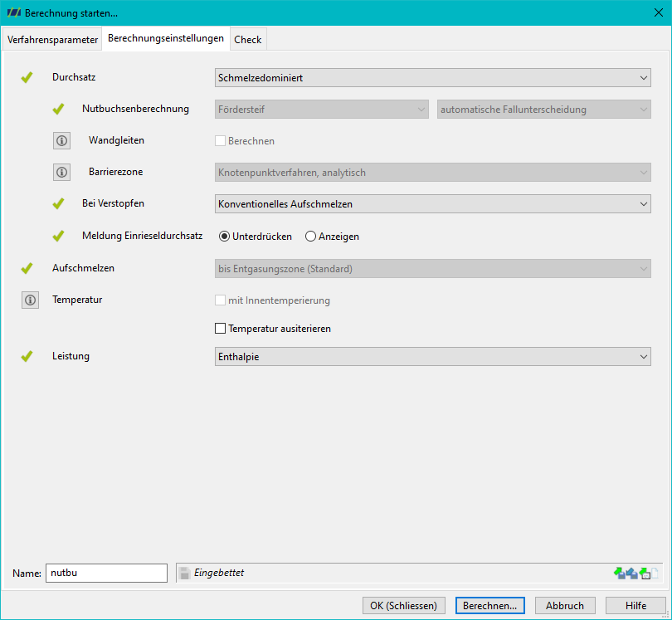The width and height of the screenshot is (672, 620).
Task: Select the Anzeigen radio button
Action: [x=310, y=237]
